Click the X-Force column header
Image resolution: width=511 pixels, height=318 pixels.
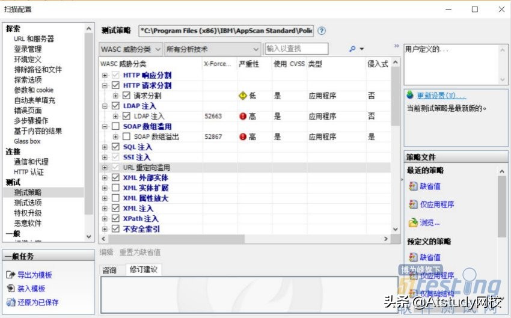218,64
